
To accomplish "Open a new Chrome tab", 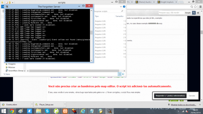I will tap(181, 2).
